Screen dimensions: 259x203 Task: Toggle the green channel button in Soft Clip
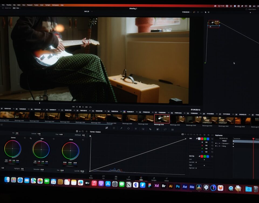pyautogui.click(x=205, y=156)
